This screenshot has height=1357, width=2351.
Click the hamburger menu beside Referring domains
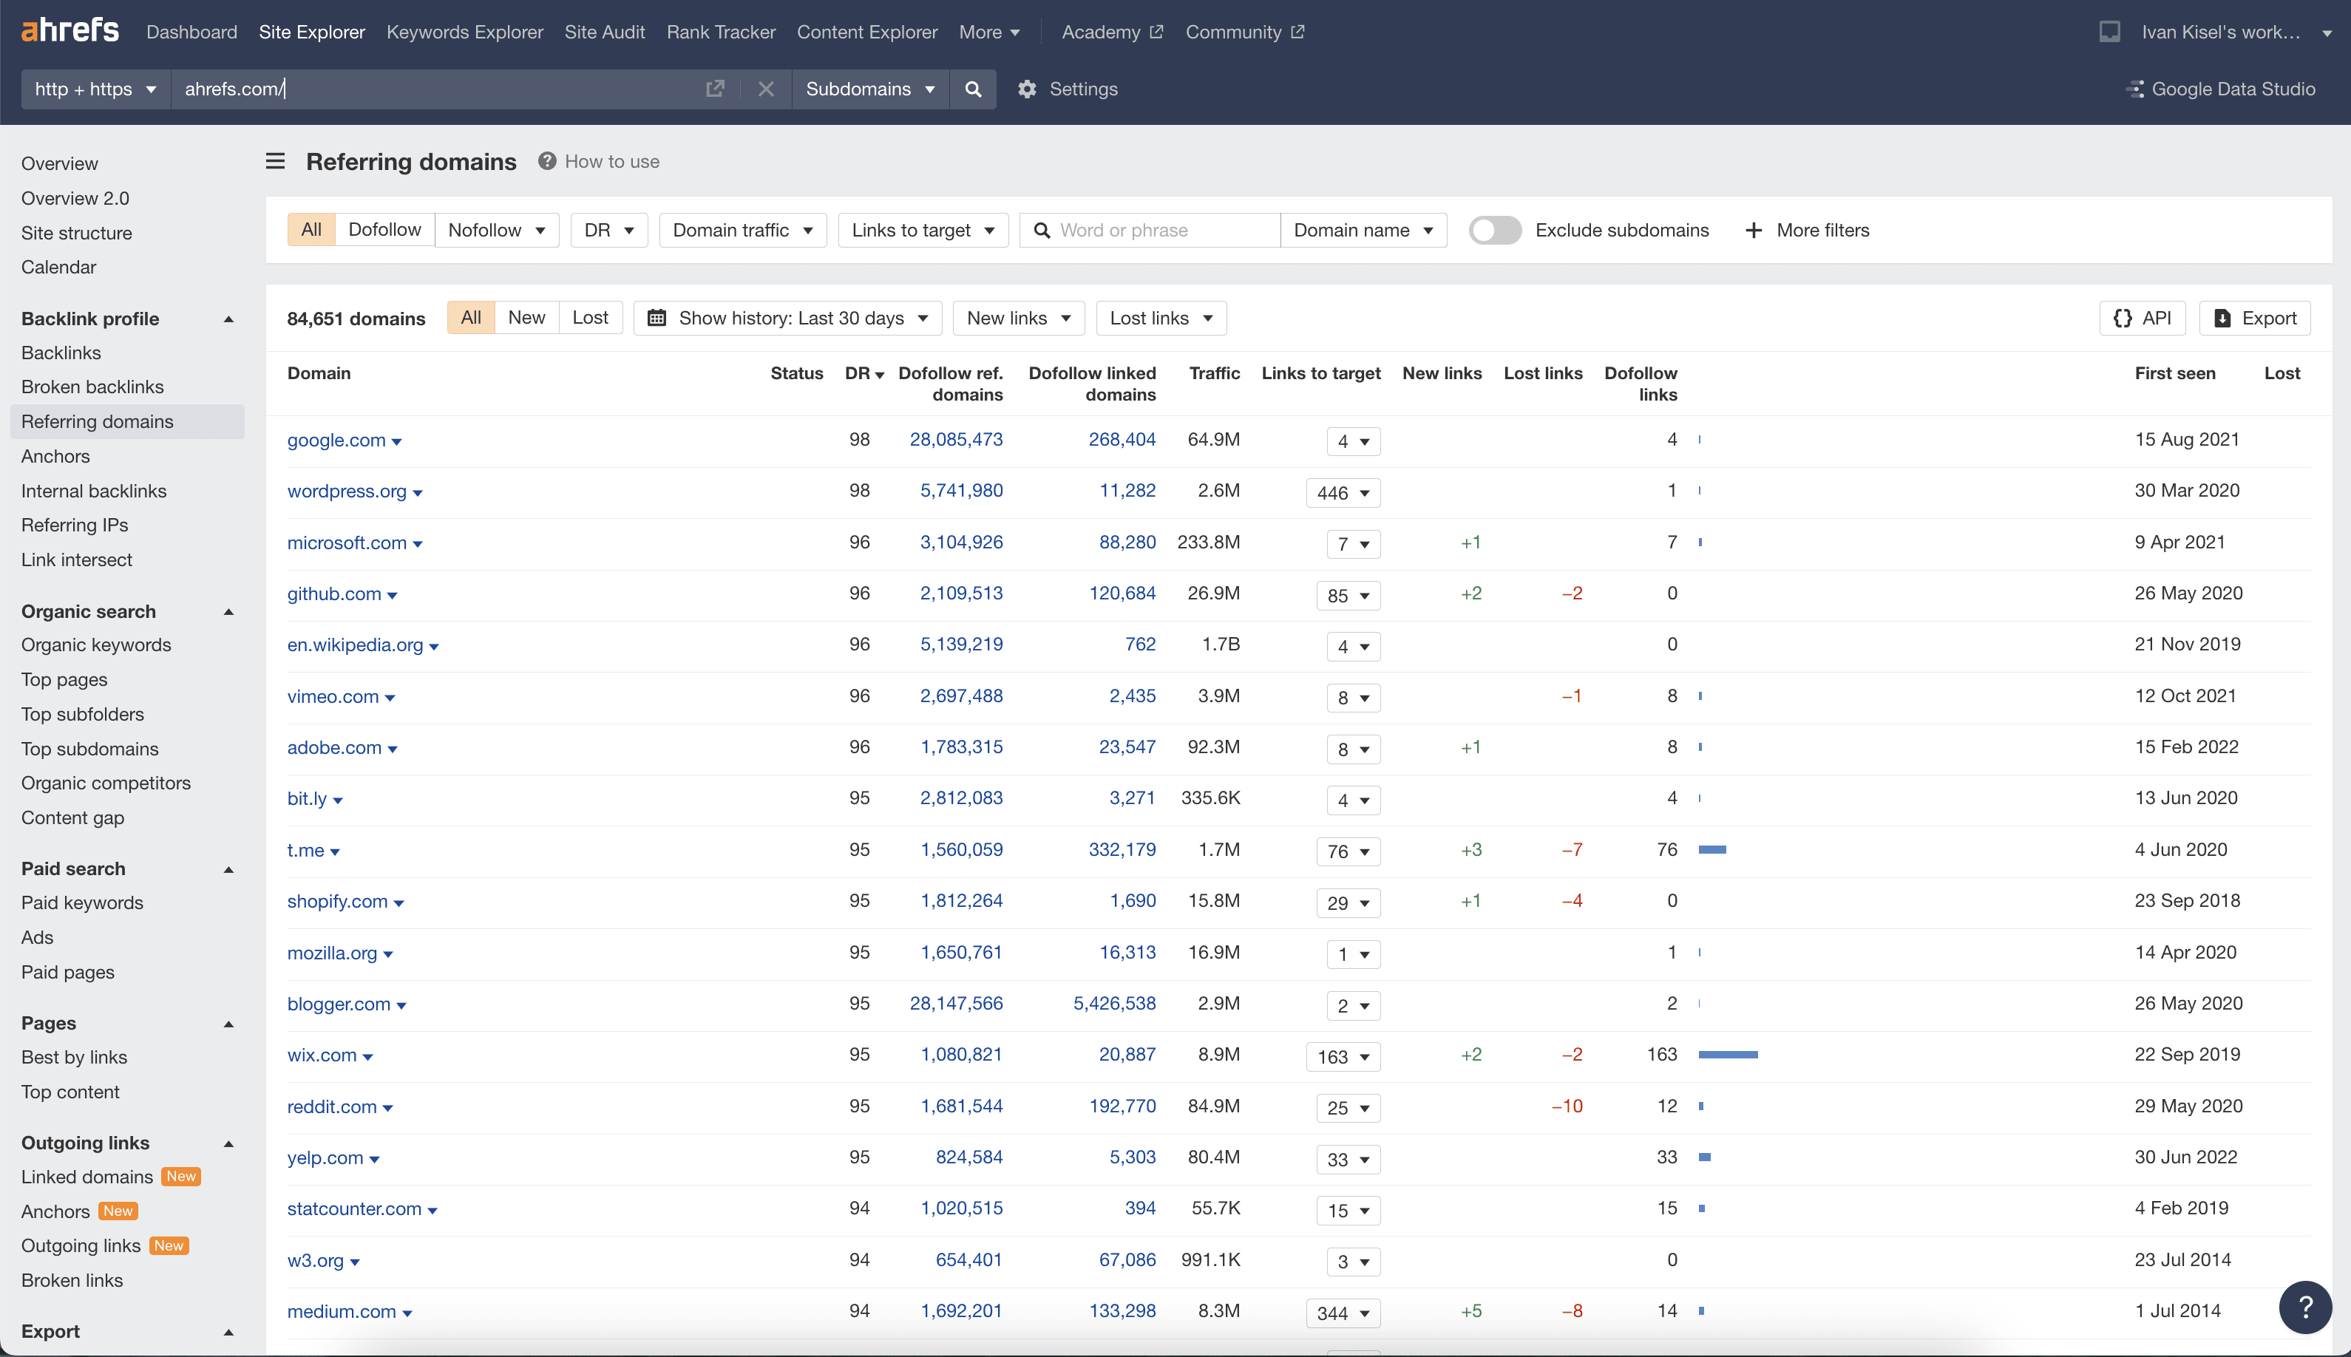[x=275, y=161]
